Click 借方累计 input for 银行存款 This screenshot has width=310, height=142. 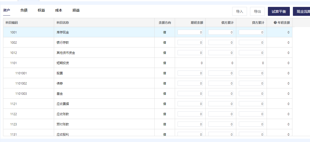(x=221, y=43)
